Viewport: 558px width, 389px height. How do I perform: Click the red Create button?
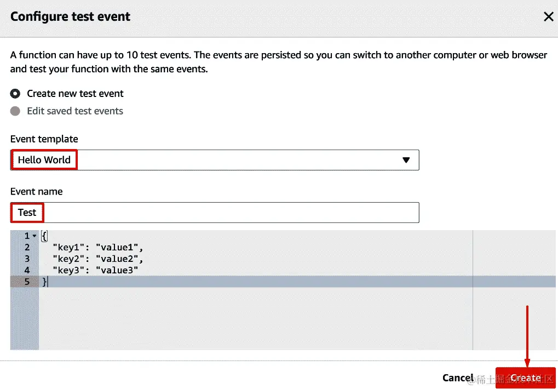click(525, 377)
